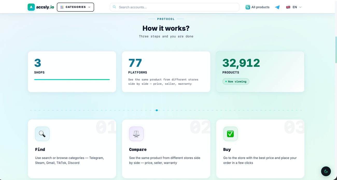Open the Telegram paper-plane icon link

(x=277, y=7)
